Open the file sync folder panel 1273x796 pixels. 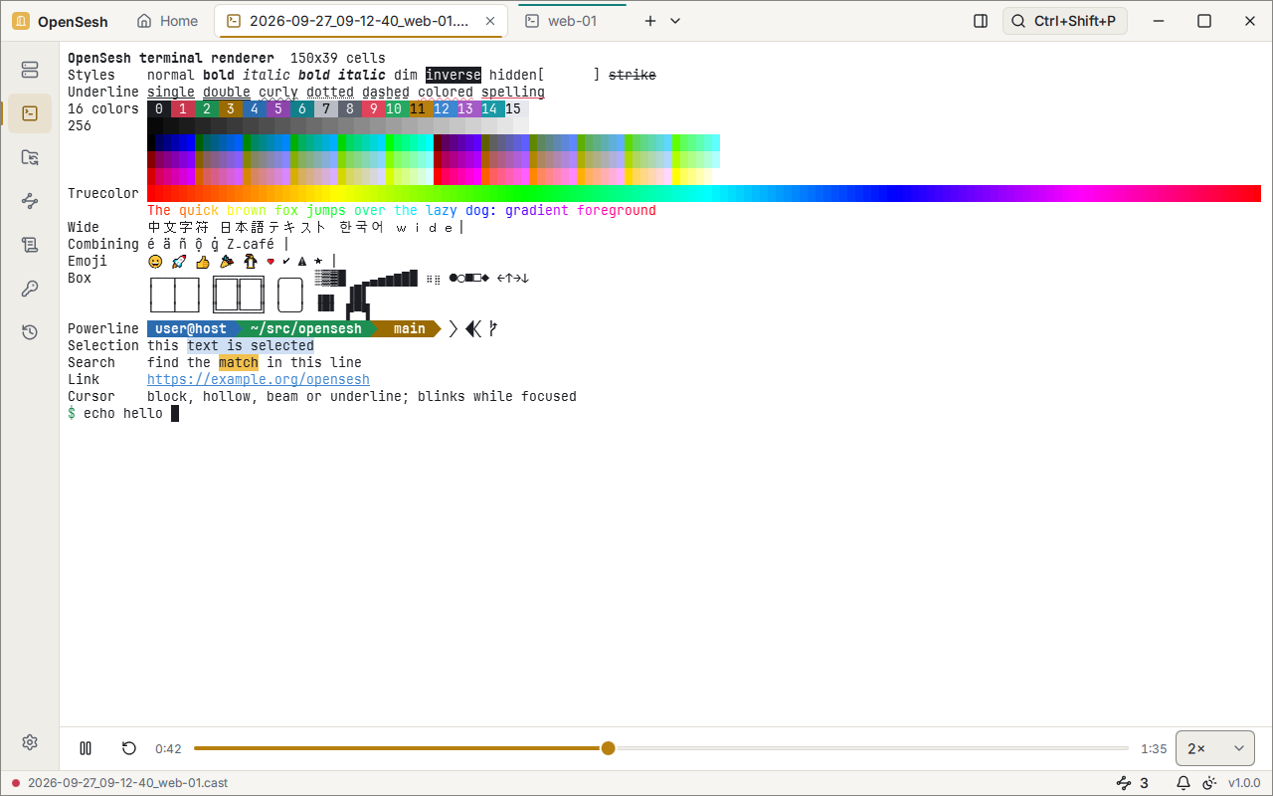[x=30, y=157]
